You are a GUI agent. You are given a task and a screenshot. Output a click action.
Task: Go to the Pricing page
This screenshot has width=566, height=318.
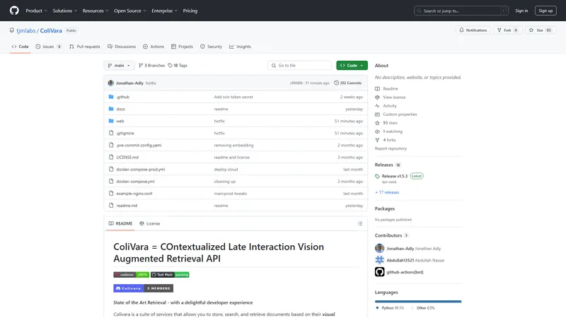click(190, 11)
